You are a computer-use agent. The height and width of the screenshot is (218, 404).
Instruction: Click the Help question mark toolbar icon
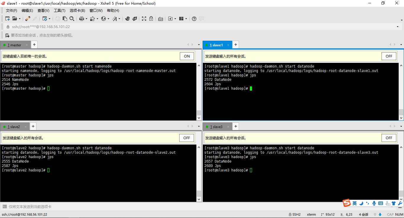(194, 19)
